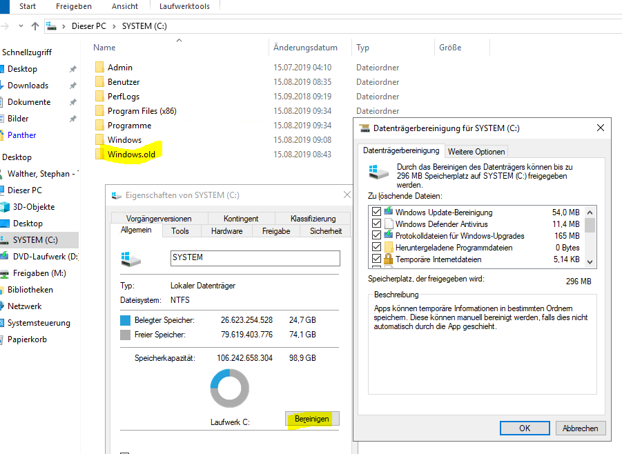Click scroll-down arrow in file list
The width and height of the screenshot is (622, 454).
click(x=590, y=262)
